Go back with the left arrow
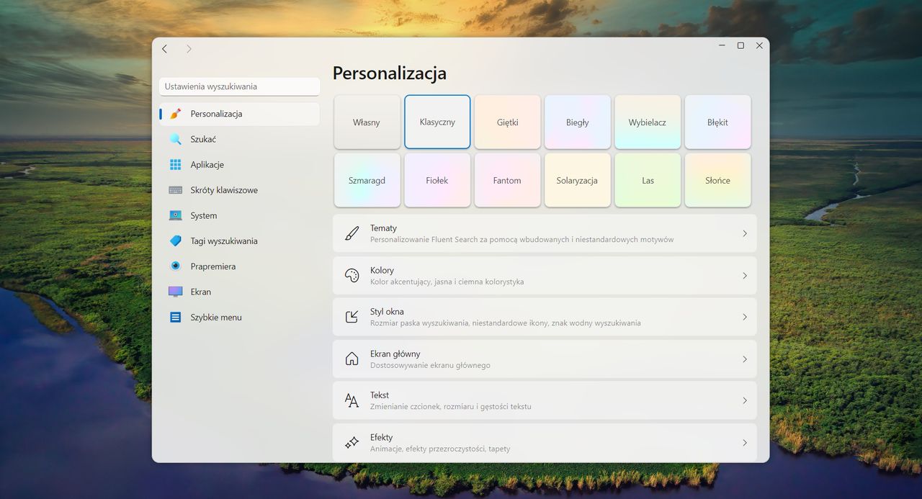 pyautogui.click(x=165, y=49)
